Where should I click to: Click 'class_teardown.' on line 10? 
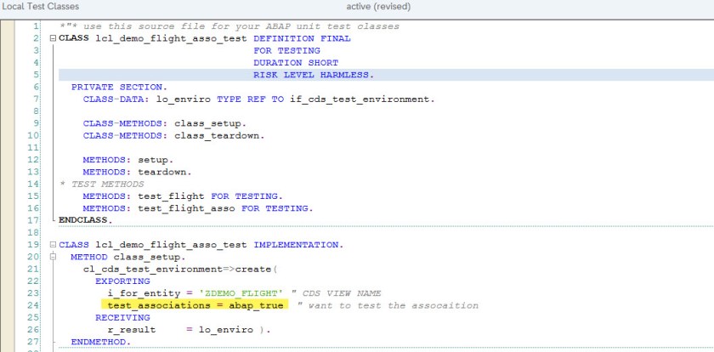coord(219,136)
